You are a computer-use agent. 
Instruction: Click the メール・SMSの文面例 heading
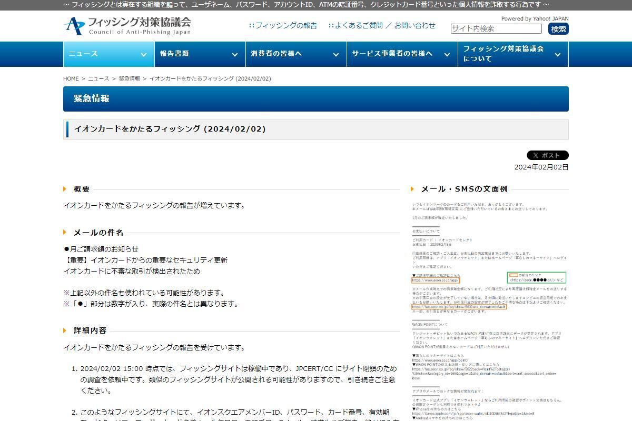pos(464,189)
